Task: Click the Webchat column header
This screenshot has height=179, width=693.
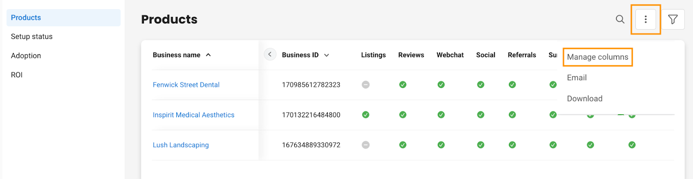Action: [x=450, y=55]
